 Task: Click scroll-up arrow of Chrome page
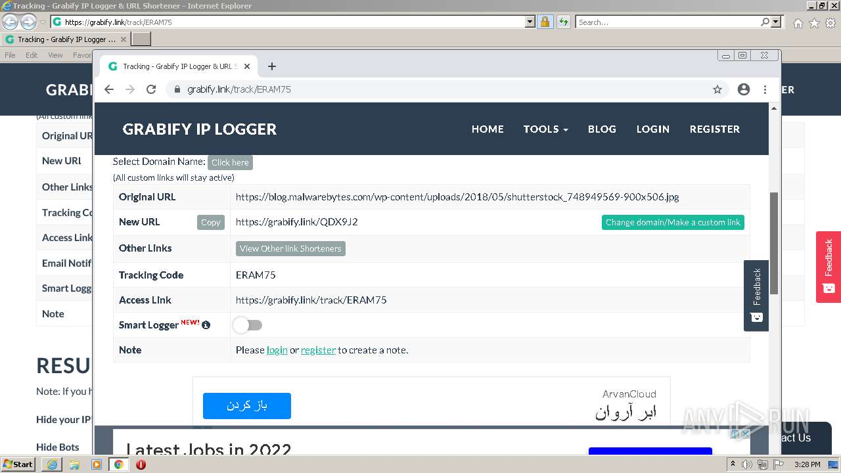point(774,108)
